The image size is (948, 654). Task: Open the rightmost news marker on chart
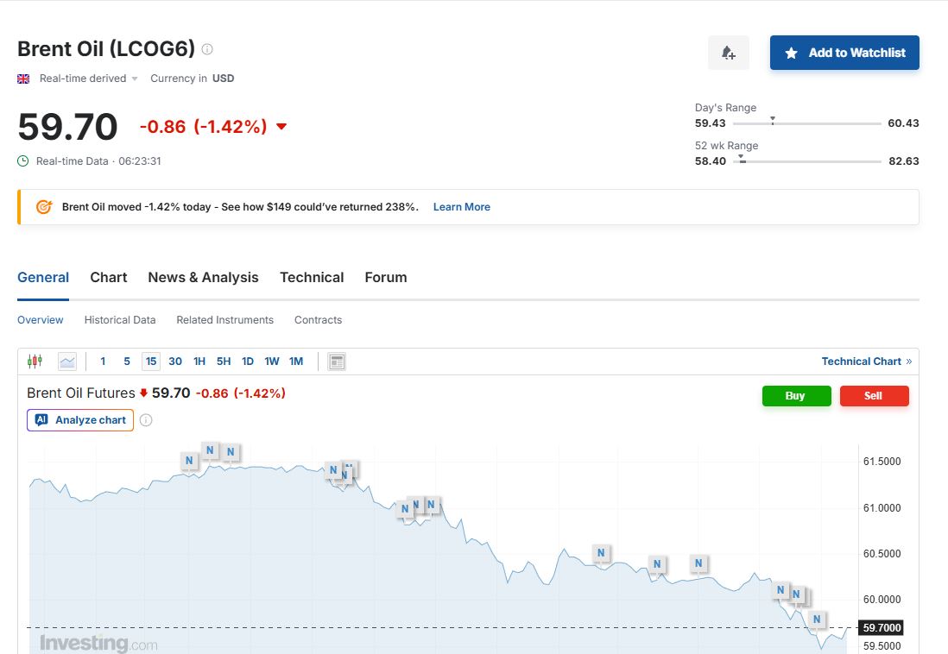click(x=816, y=619)
